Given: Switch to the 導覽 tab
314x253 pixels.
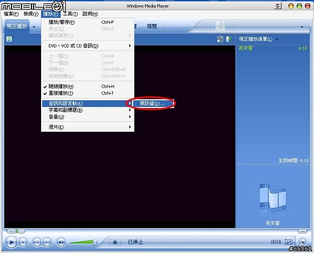Looking at the screenshot, I should 152,26.
